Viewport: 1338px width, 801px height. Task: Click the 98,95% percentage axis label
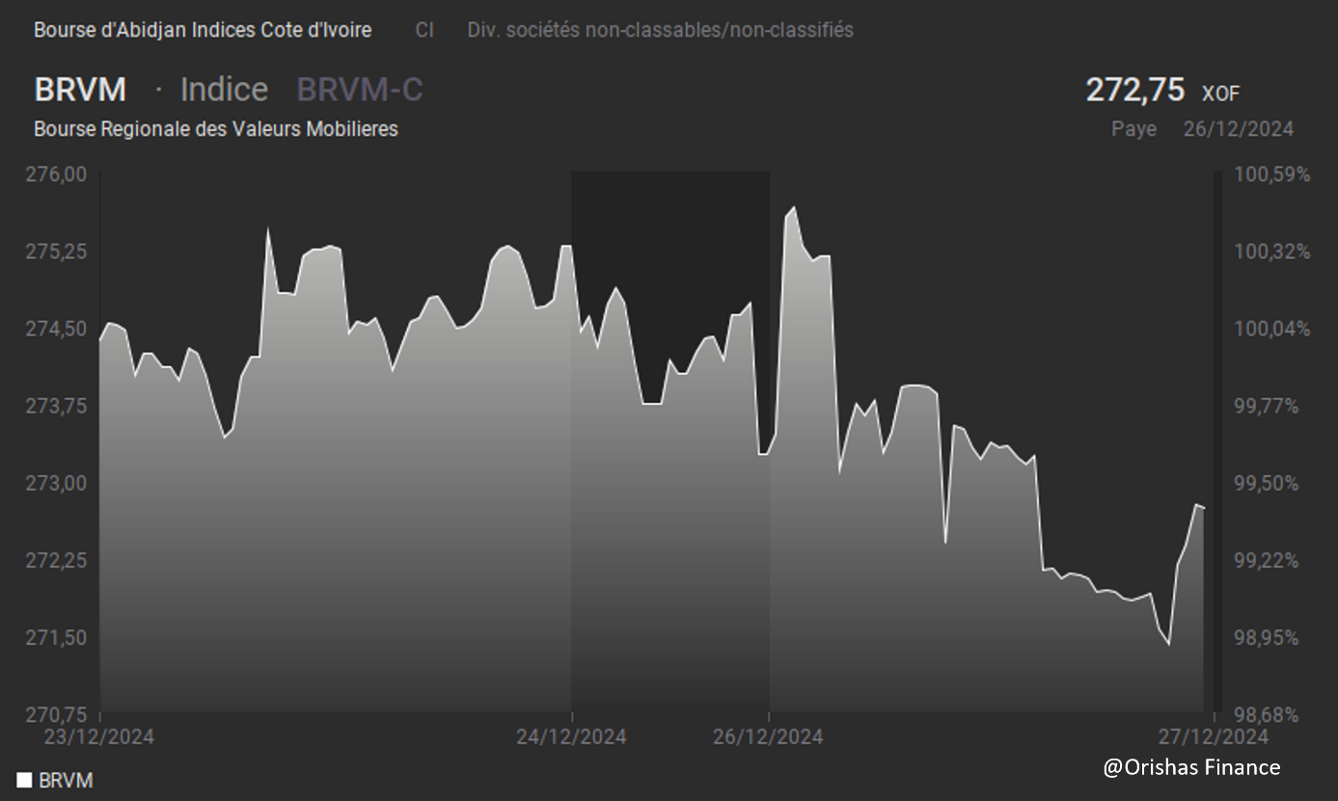click(x=1268, y=637)
